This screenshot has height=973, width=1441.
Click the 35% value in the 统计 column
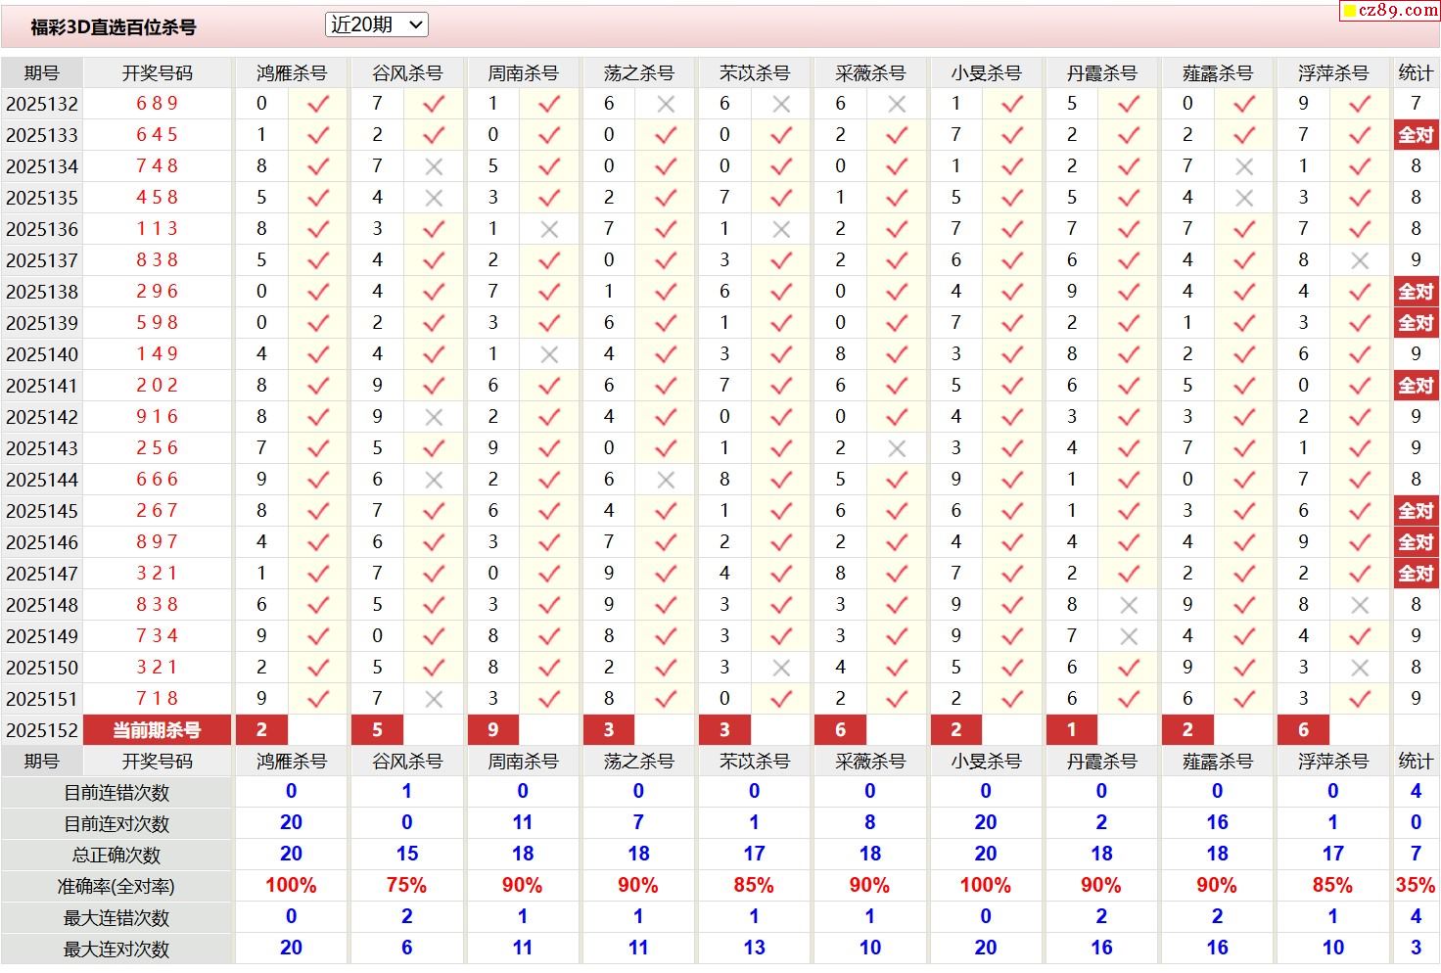click(x=1416, y=885)
